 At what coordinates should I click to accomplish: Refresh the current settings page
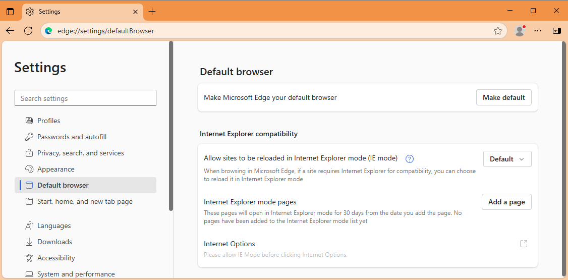pyautogui.click(x=28, y=31)
